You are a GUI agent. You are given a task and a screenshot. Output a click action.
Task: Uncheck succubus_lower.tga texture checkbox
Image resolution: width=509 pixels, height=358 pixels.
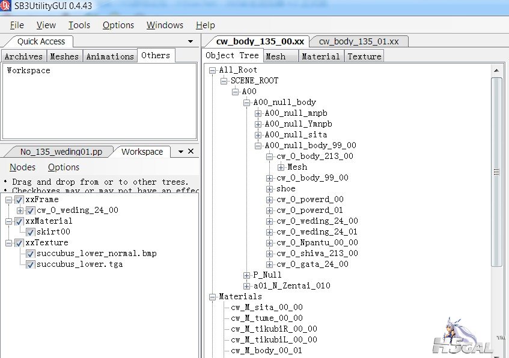pos(31,264)
